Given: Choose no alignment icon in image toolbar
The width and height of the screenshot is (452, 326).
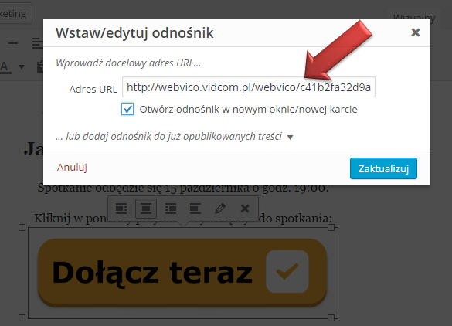Looking at the screenshot, I should tap(195, 209).
